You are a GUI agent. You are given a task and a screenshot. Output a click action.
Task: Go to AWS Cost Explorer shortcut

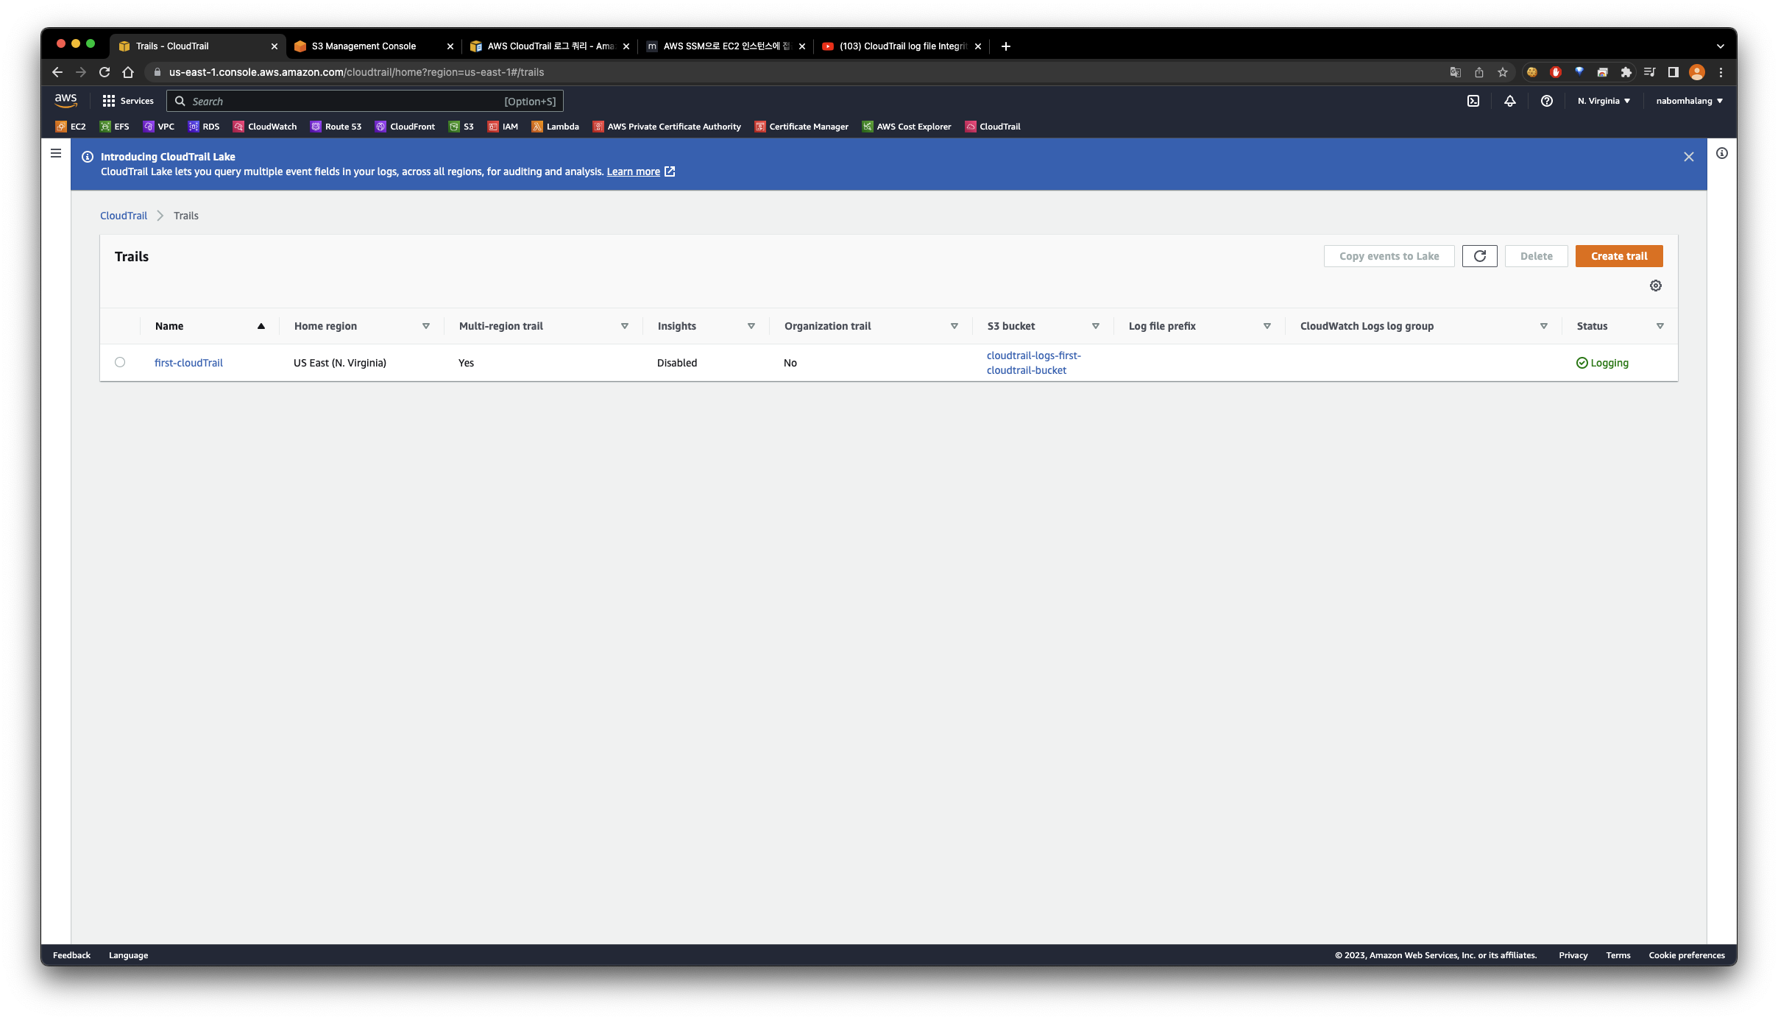pyautogui.click(x=907, y=127)
